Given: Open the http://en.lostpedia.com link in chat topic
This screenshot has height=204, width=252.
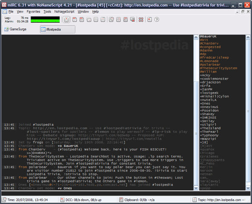Looking at the screenshot, I should pyautogui.click(x=60, y=128).
